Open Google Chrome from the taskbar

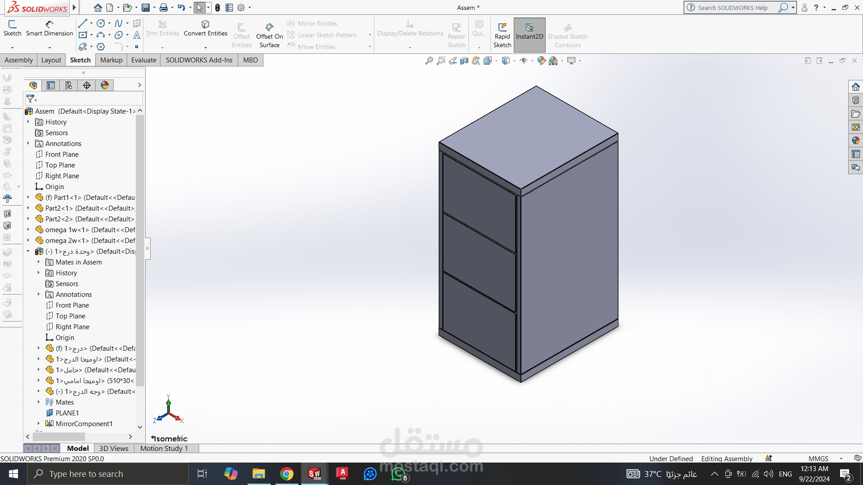click(286, 474)
